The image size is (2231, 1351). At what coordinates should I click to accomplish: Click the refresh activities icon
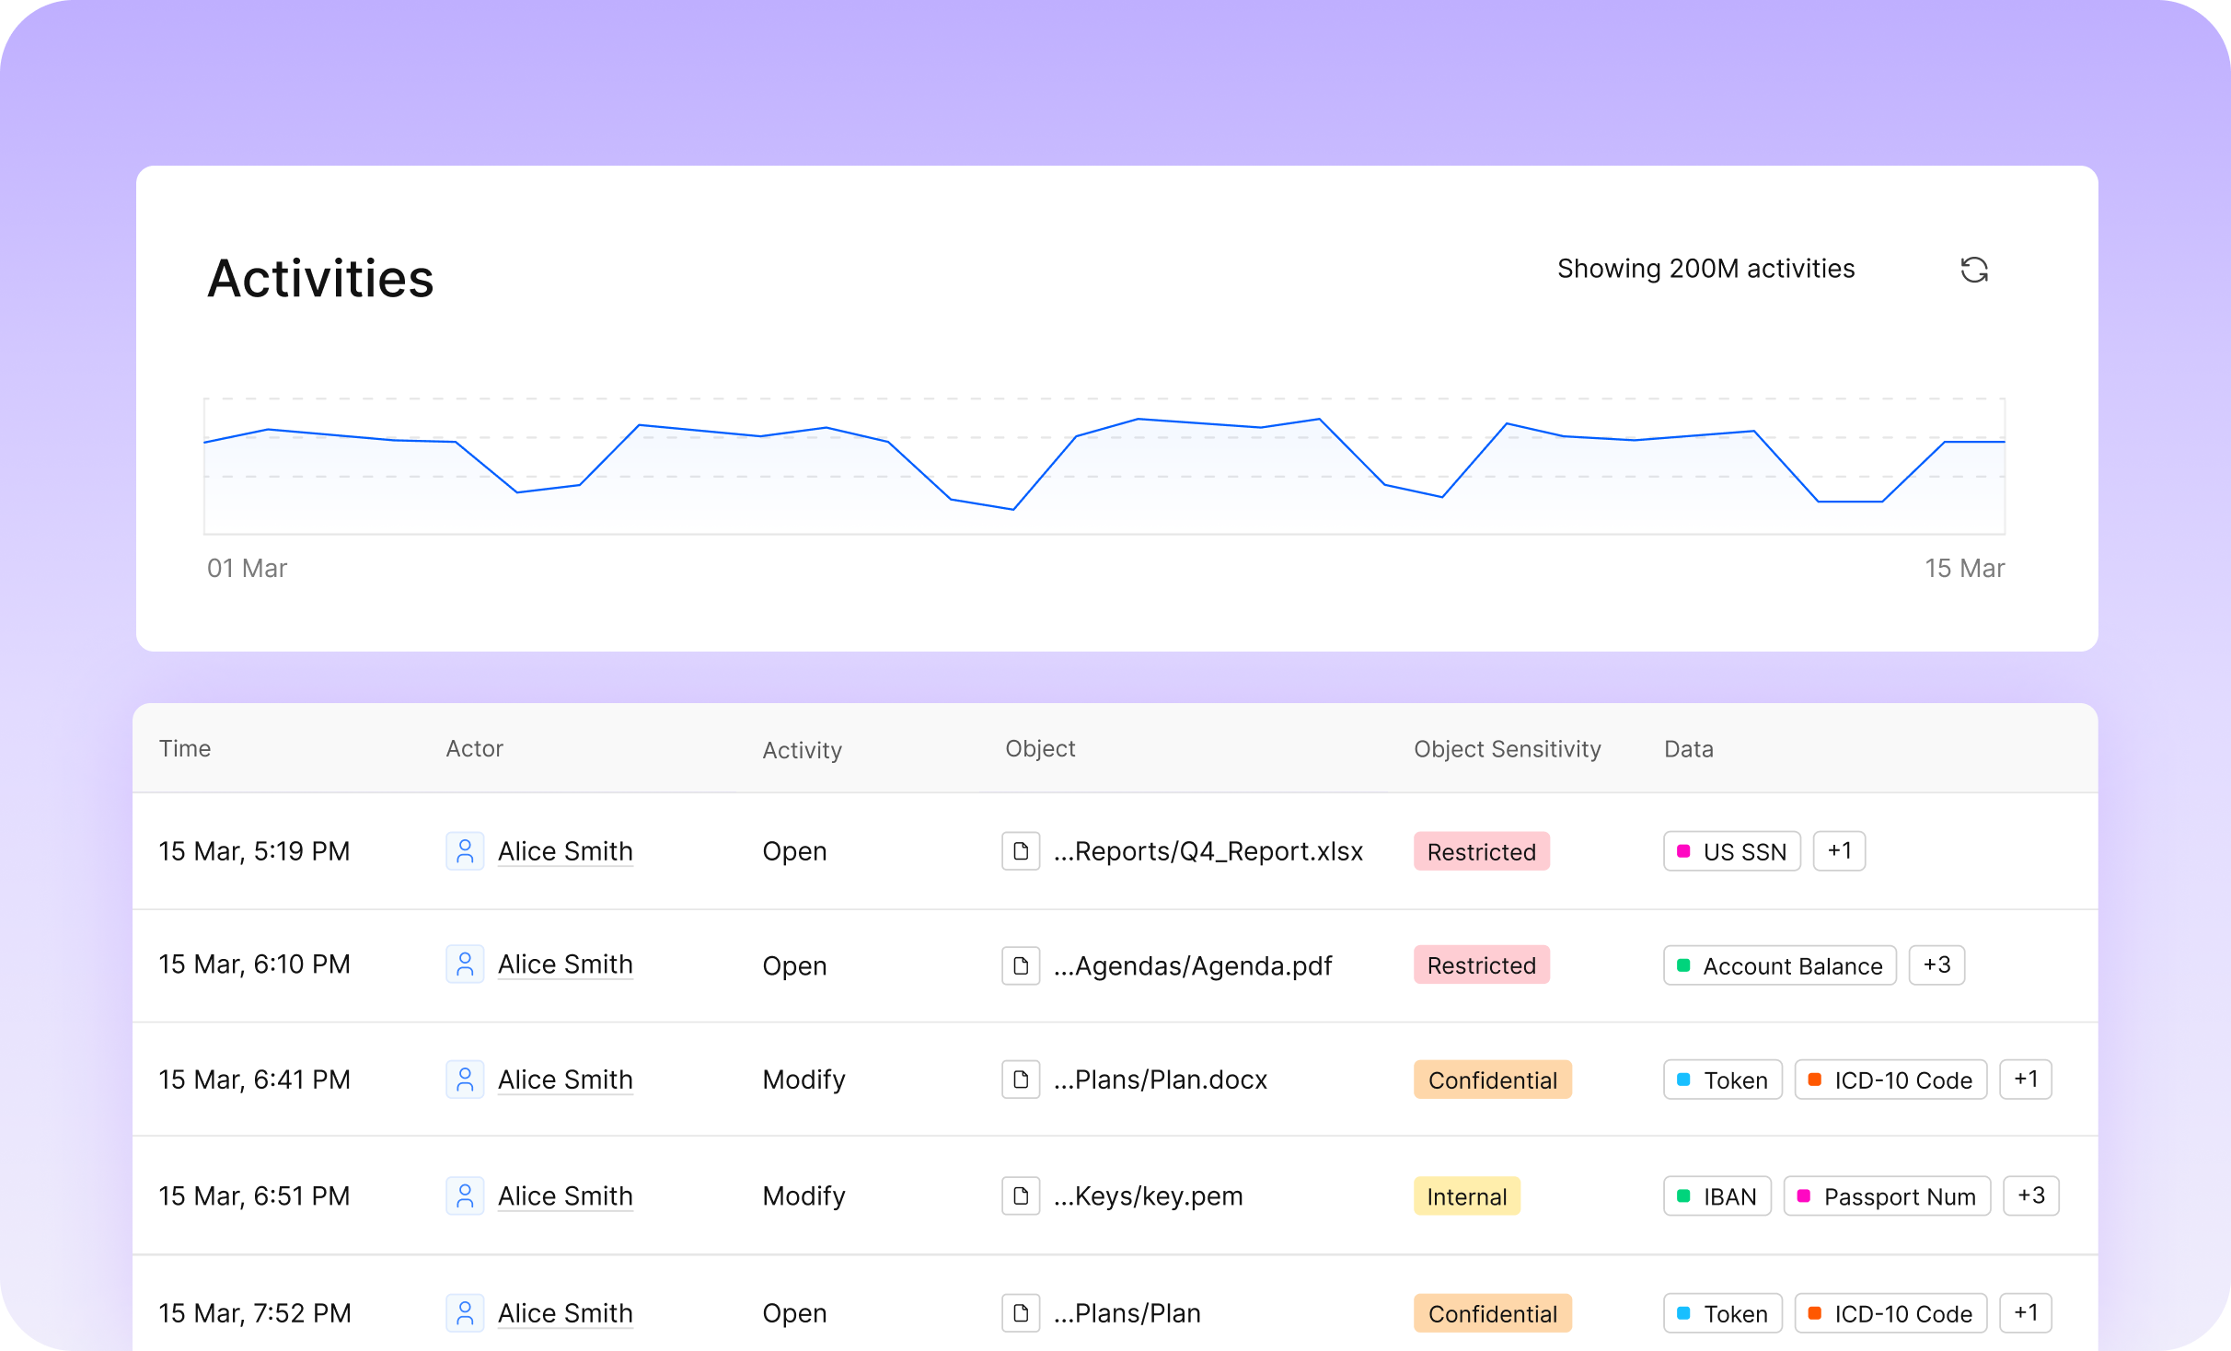click(1974, 270)
